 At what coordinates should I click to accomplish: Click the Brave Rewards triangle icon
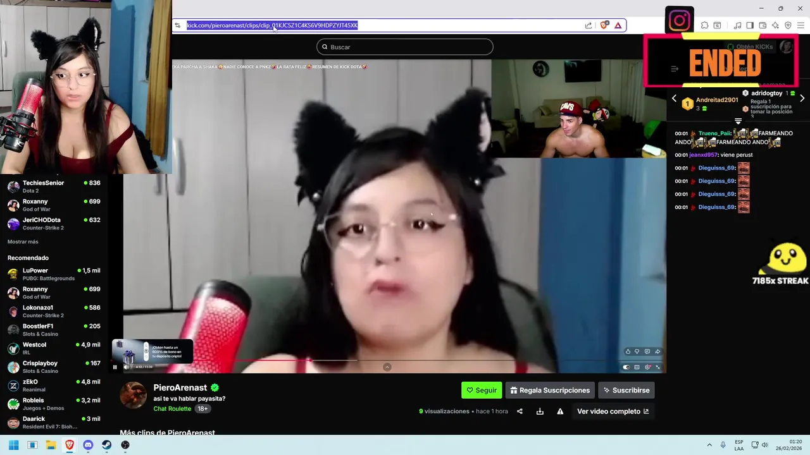(618, 25)
